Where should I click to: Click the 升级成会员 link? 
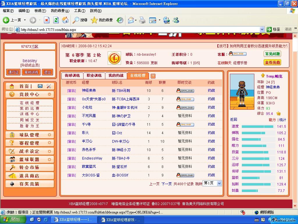[x=30, y=65]
